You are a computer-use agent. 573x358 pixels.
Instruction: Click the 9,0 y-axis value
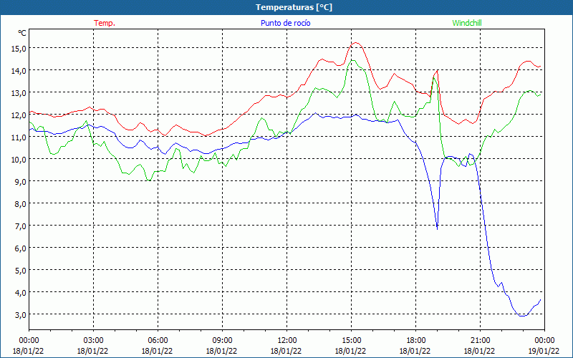pos(20,182)
